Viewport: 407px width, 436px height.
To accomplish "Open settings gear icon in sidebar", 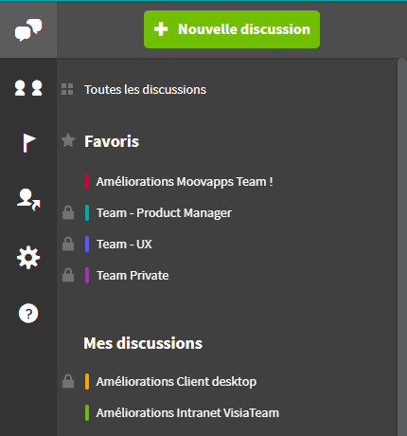I will point(28,257).
